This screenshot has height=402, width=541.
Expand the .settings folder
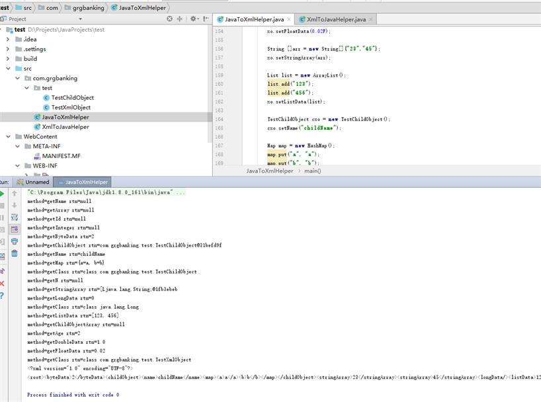pos(8,49)
